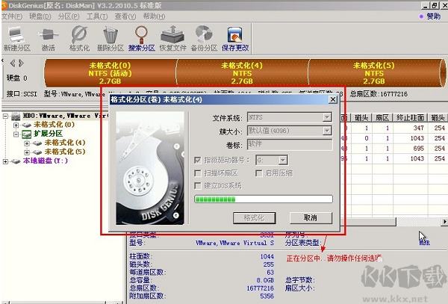Viewport: 448px width, 304px height.
Task: Toggle the 建立DOS系统 checkbox
Action: point(197,186)
